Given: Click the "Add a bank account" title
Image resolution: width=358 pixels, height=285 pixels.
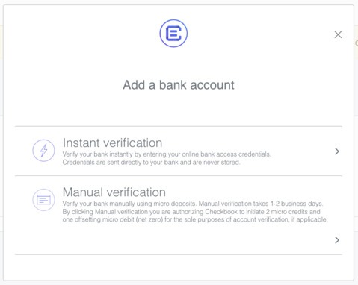Looking at the screenshot, I should pos(179,85).
